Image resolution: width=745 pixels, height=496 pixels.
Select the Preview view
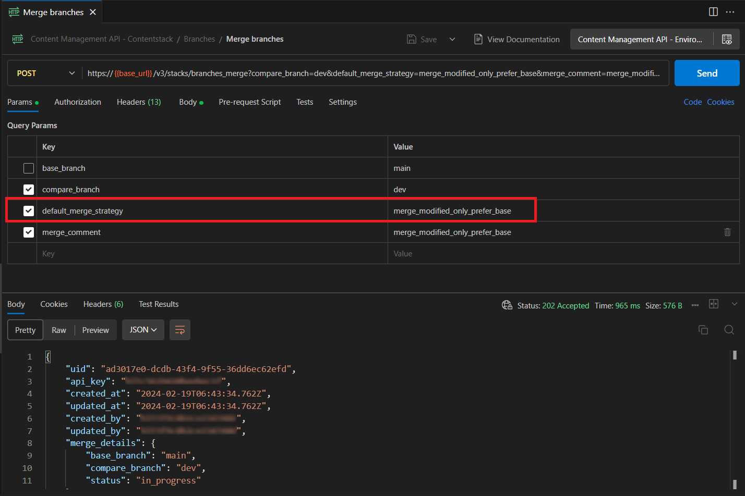click(95, 330)
